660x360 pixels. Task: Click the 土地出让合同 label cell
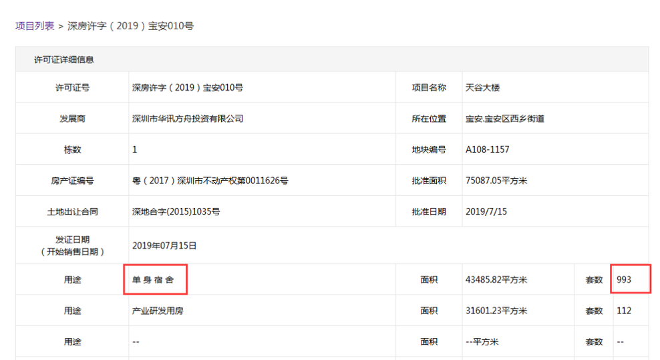pos(72,212)
